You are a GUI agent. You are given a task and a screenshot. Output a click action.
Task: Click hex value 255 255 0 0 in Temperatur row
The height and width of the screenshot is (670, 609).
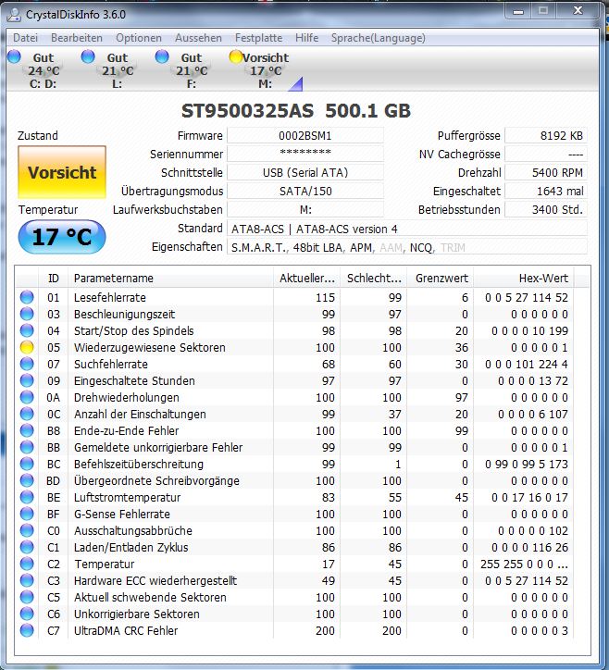524,564
